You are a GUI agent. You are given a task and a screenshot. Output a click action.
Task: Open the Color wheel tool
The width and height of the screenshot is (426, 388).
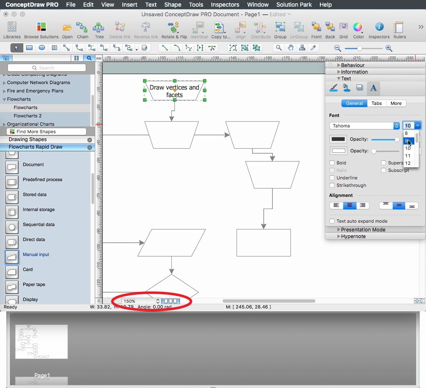[x=358, y=28]
